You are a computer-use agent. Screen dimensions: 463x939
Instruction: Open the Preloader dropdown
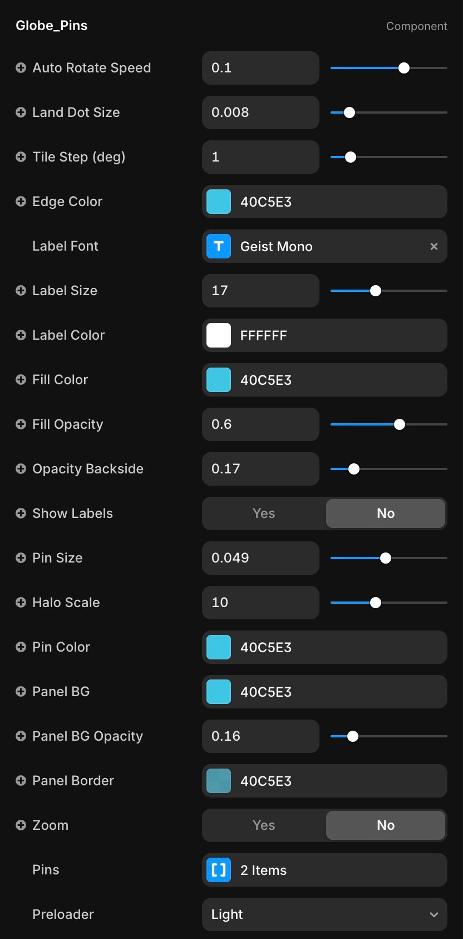point(324,914)
